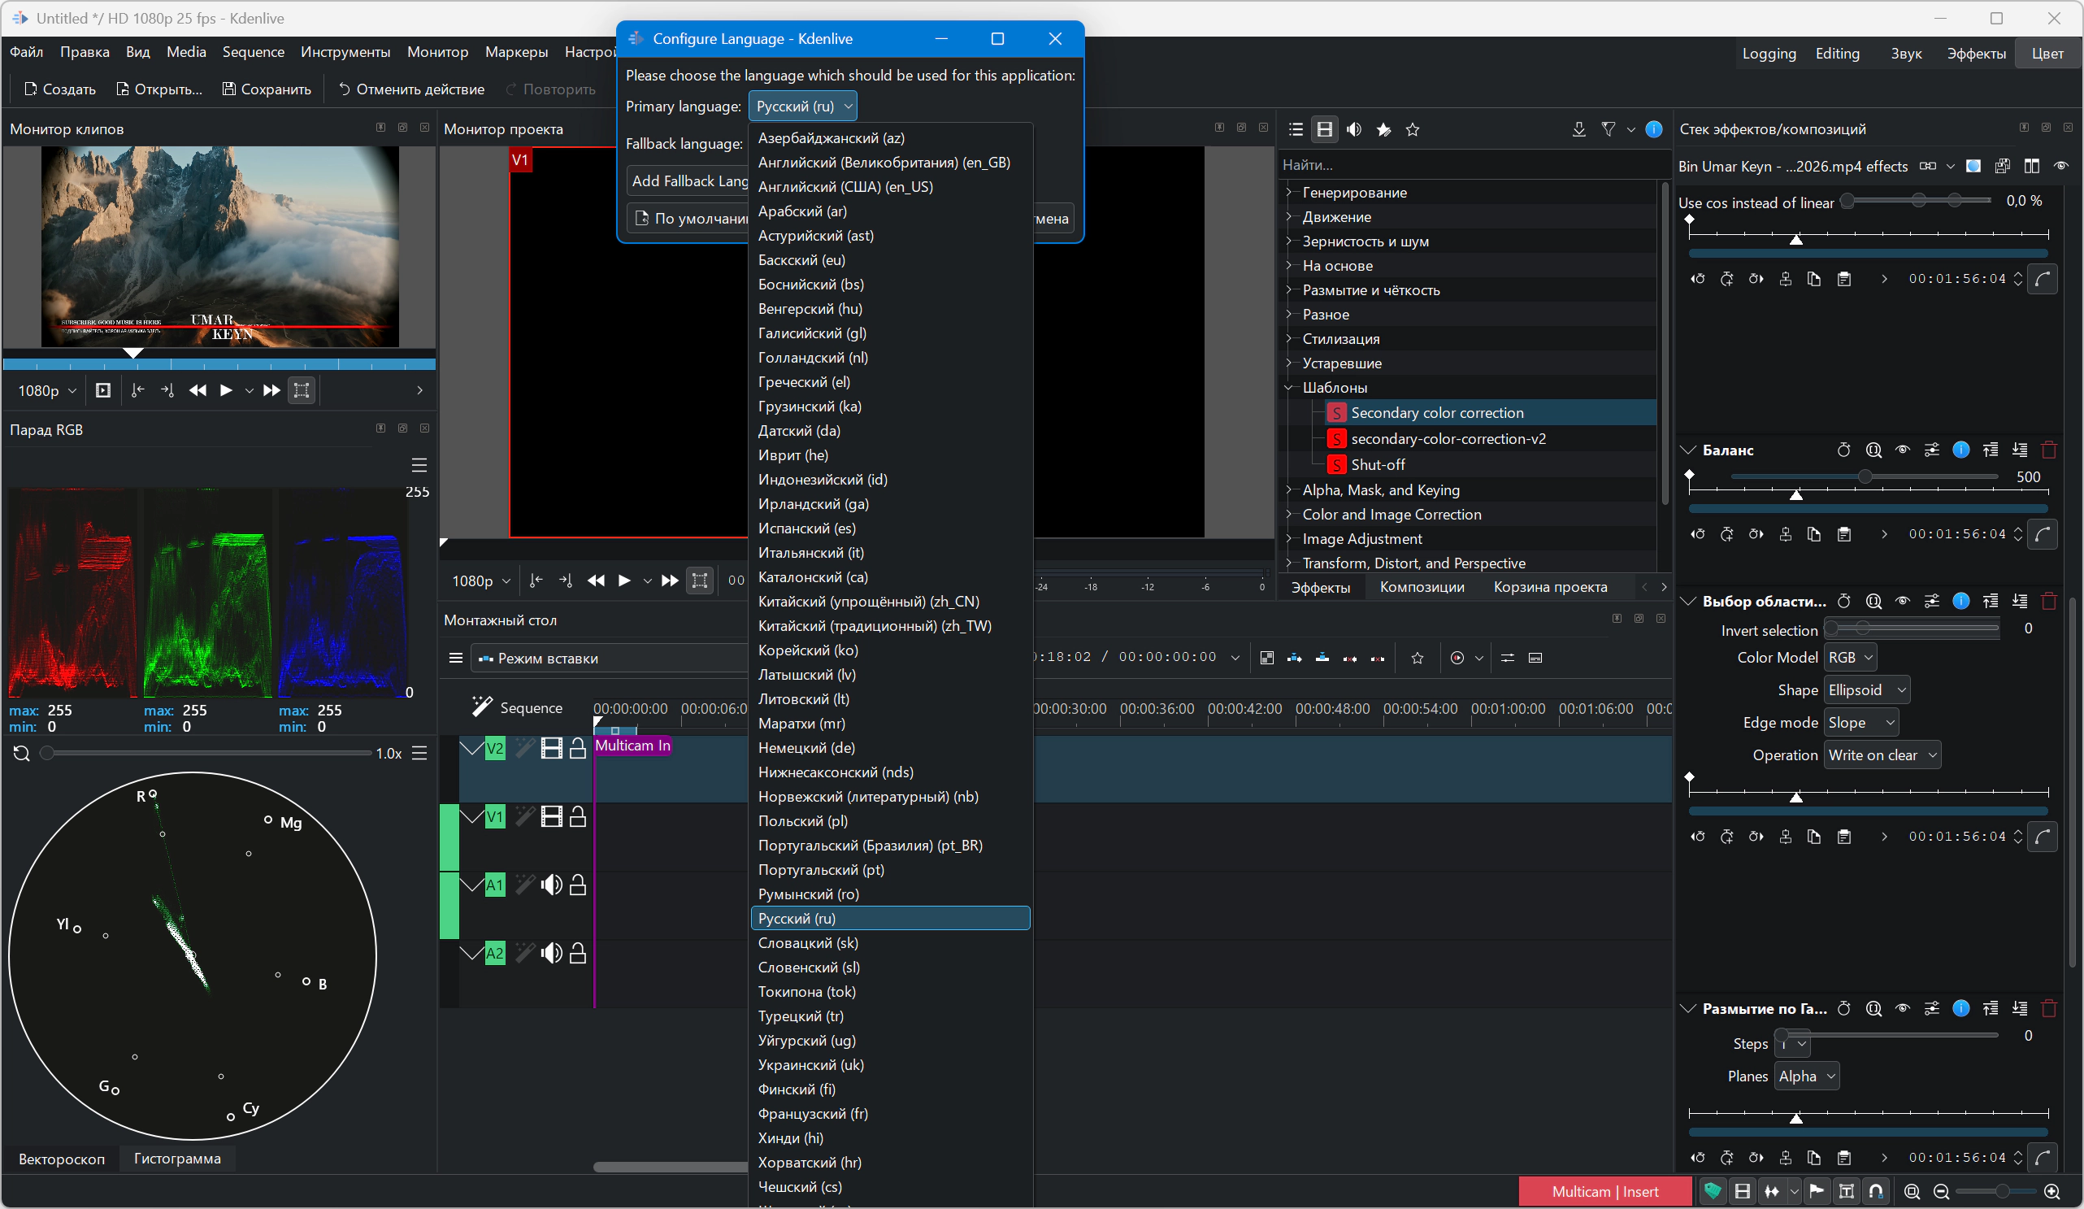
Task: Open the RGB parade hamburger menu
Action: (419, 465)
